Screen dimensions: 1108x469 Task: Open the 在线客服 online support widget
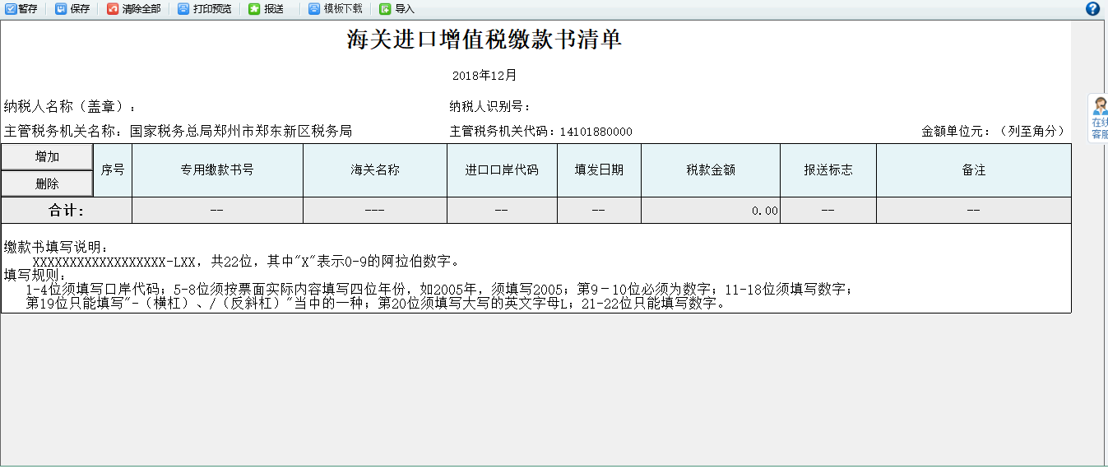click(x=1098, y=119)
